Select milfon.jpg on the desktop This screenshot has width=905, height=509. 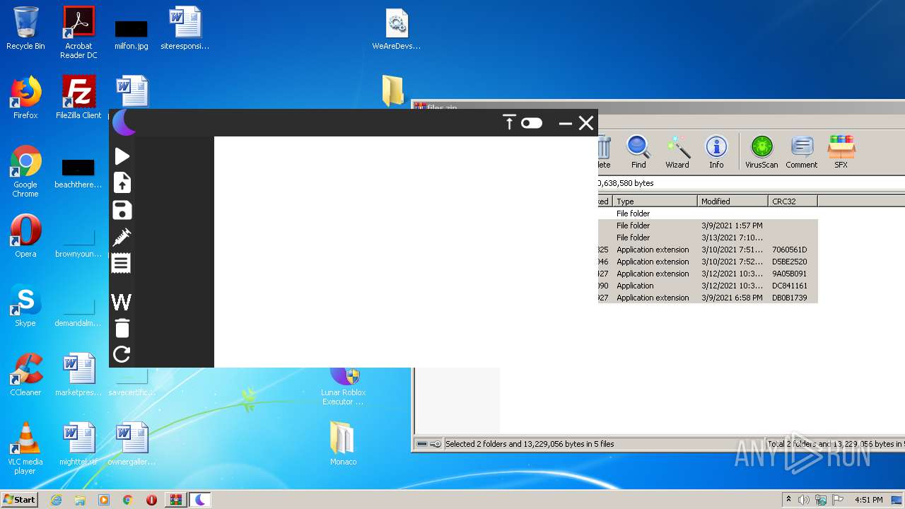coord(132,34)
